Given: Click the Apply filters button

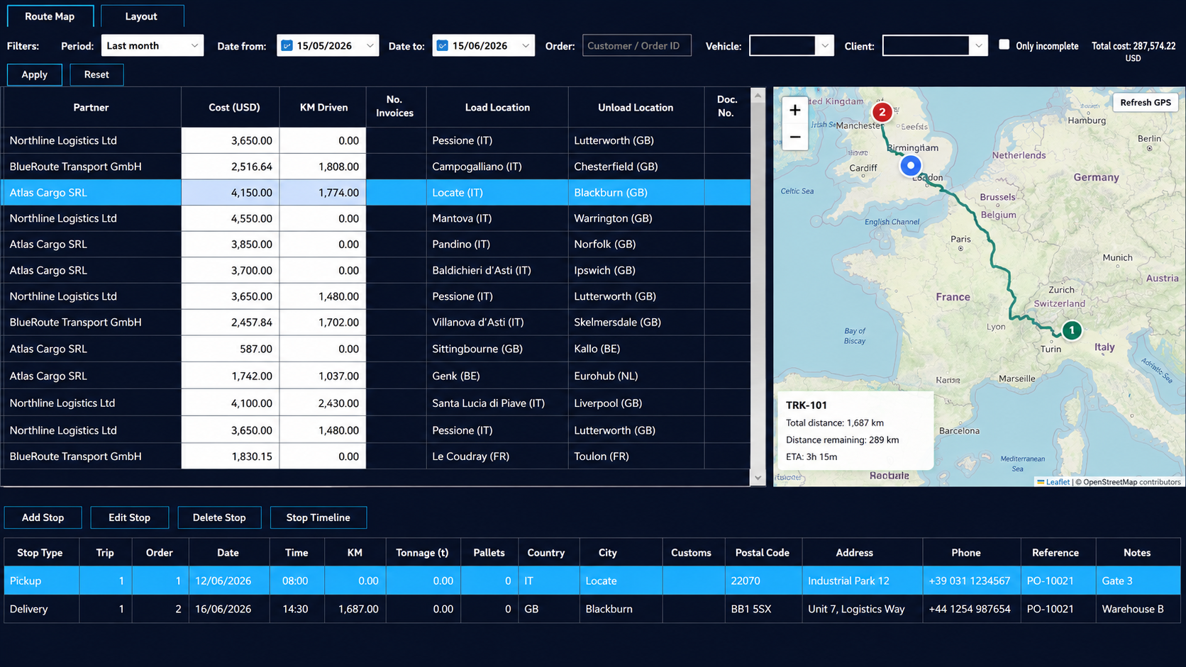Looking at the screenshot, I should (x=34, y=74).
